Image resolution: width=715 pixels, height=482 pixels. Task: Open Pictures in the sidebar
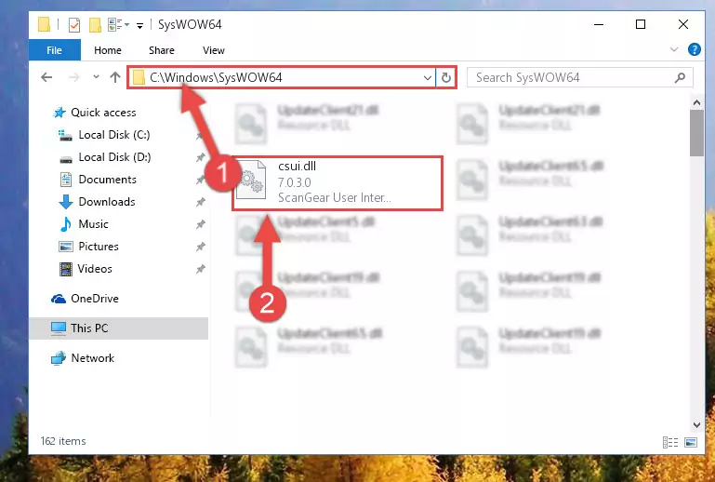coord(98,247)
